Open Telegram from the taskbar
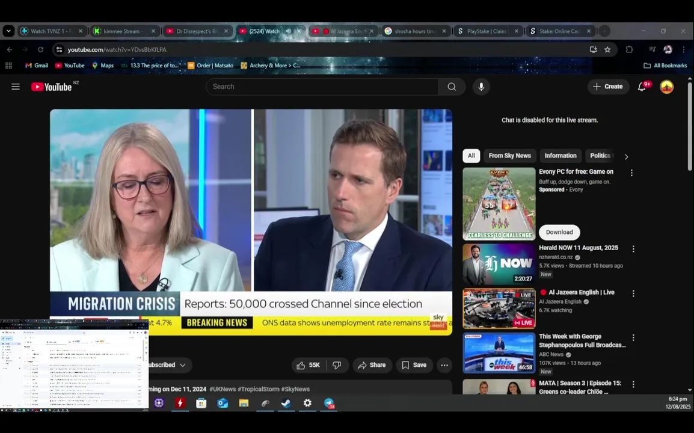This screenshot has width=694, height=433. 329,403
